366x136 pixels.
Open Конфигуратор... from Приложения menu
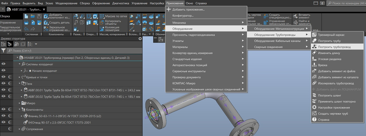[206, 15]
